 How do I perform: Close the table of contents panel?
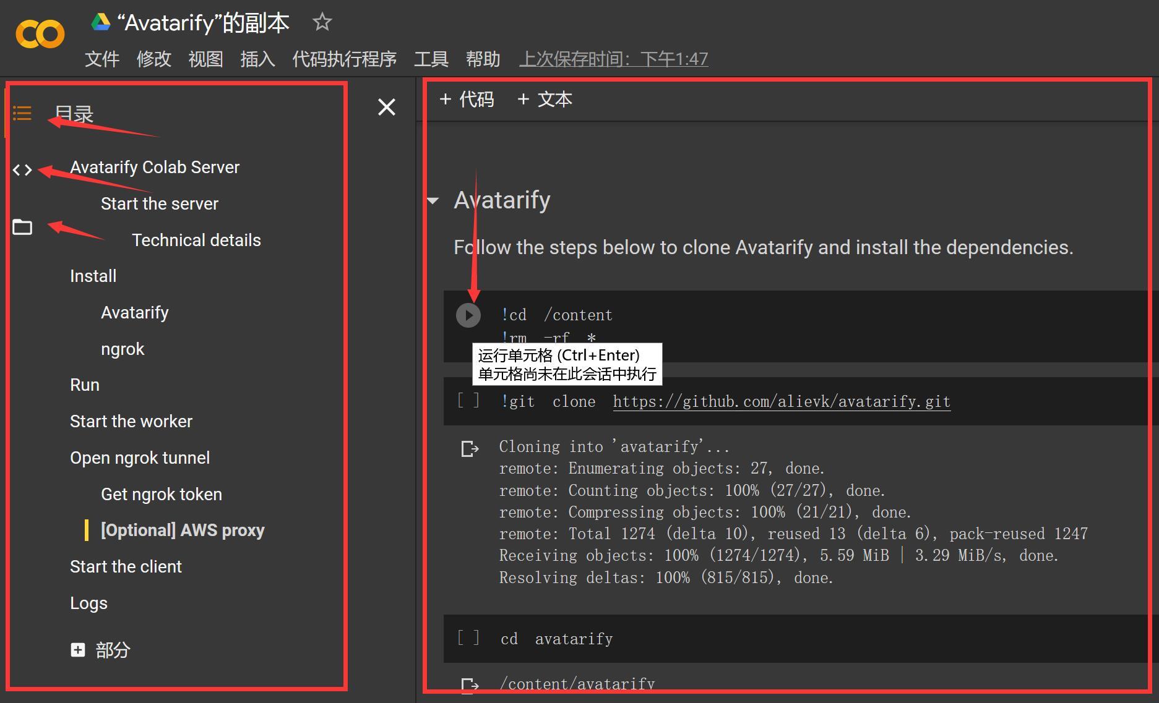[x=387, y=107]
